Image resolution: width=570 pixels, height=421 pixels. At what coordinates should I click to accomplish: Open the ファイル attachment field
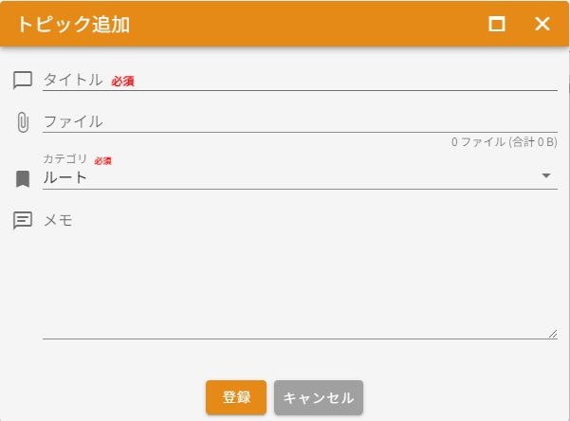click(299, 121)
